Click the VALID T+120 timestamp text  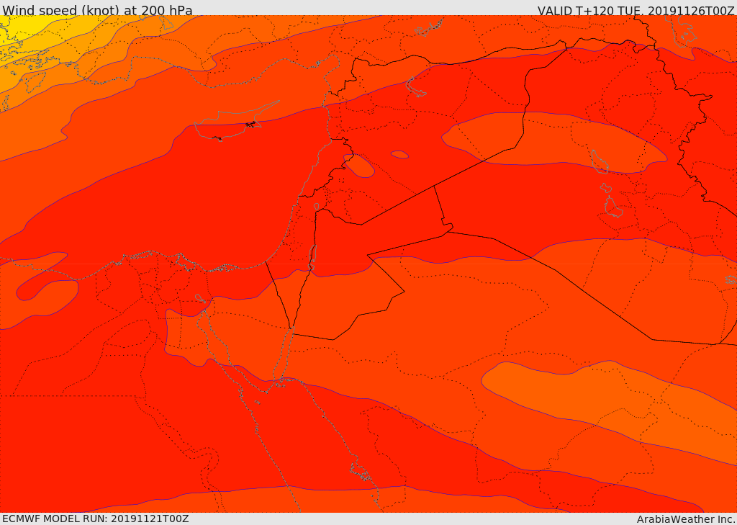tap(636, 11)
